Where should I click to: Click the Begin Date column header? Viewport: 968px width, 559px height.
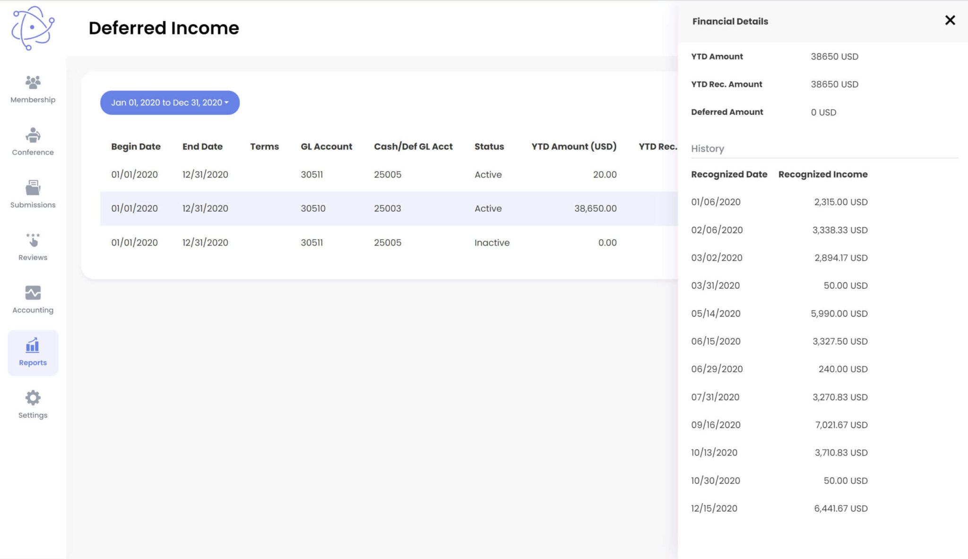pyautogui.click(x=136, y=146)
